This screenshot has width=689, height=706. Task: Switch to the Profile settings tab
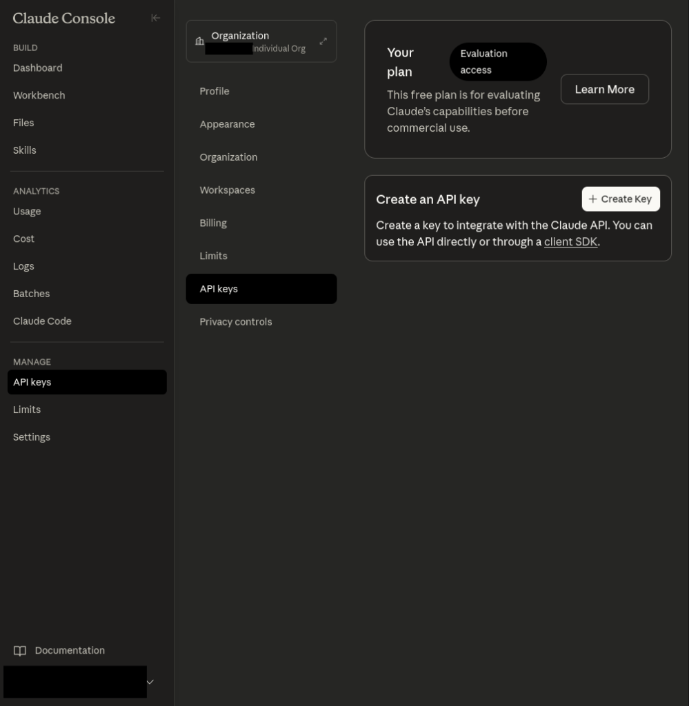(214, 92)
